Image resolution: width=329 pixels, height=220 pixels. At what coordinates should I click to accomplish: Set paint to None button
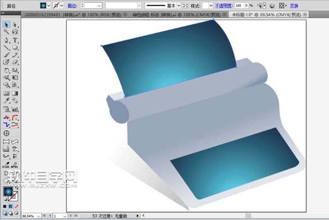tap(16, 206)
